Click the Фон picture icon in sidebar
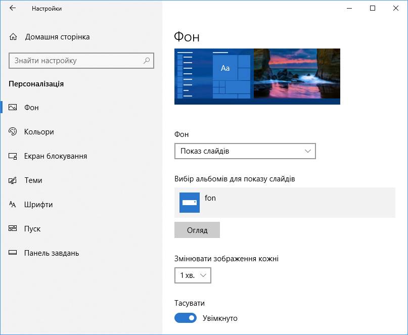Image resolution: width=408 pixels, height=335 pixels. tap(13, 107)
